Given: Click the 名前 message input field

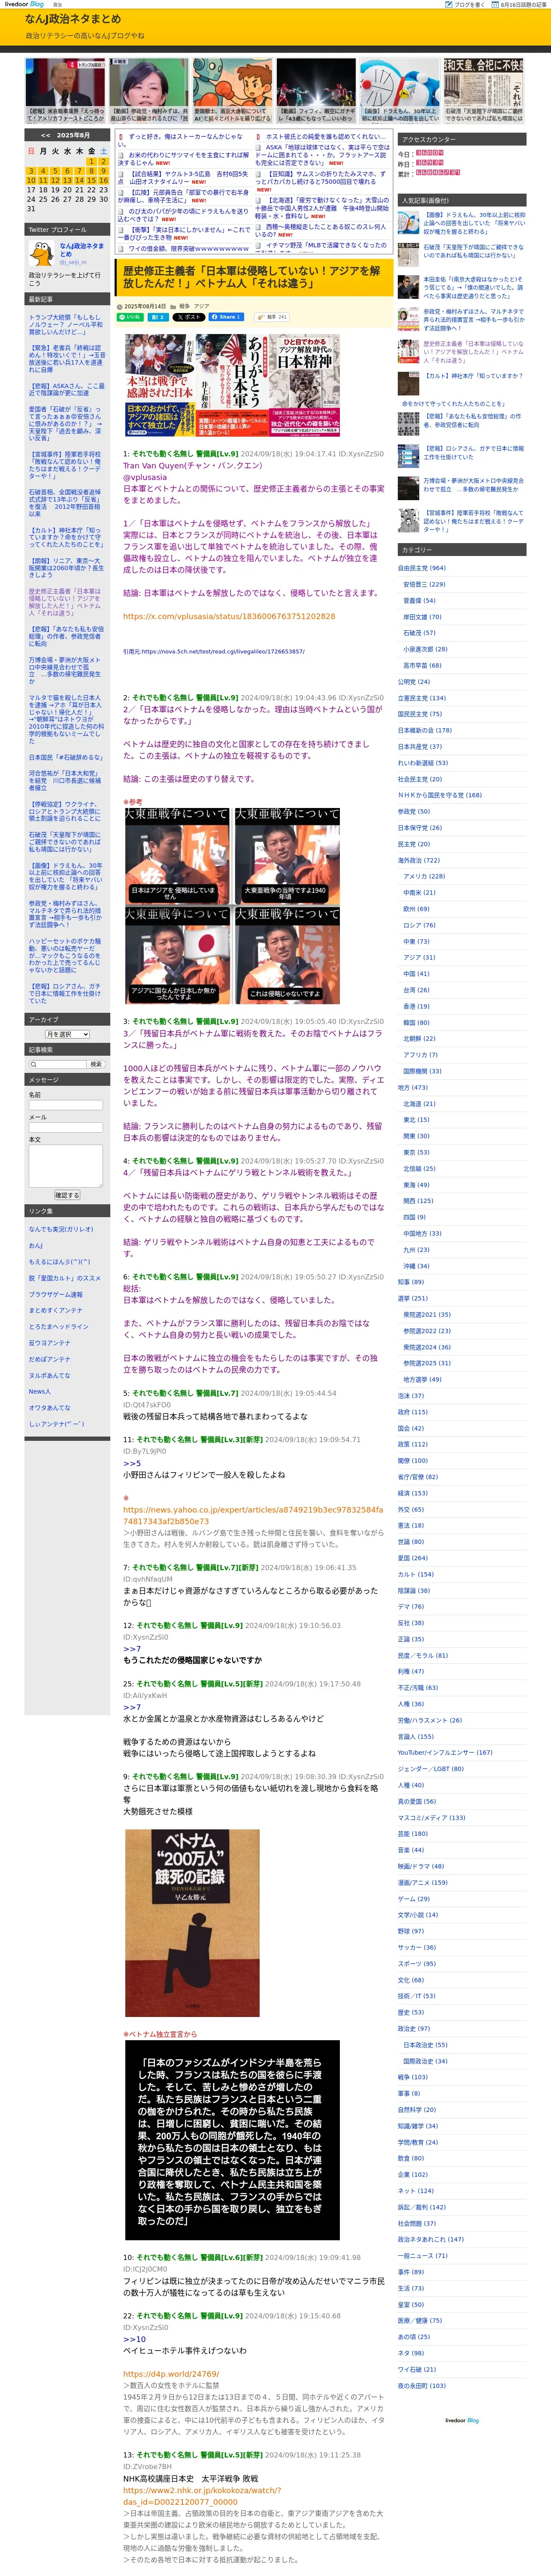Looking at the screenshot, I should [x=66, y=1105].
